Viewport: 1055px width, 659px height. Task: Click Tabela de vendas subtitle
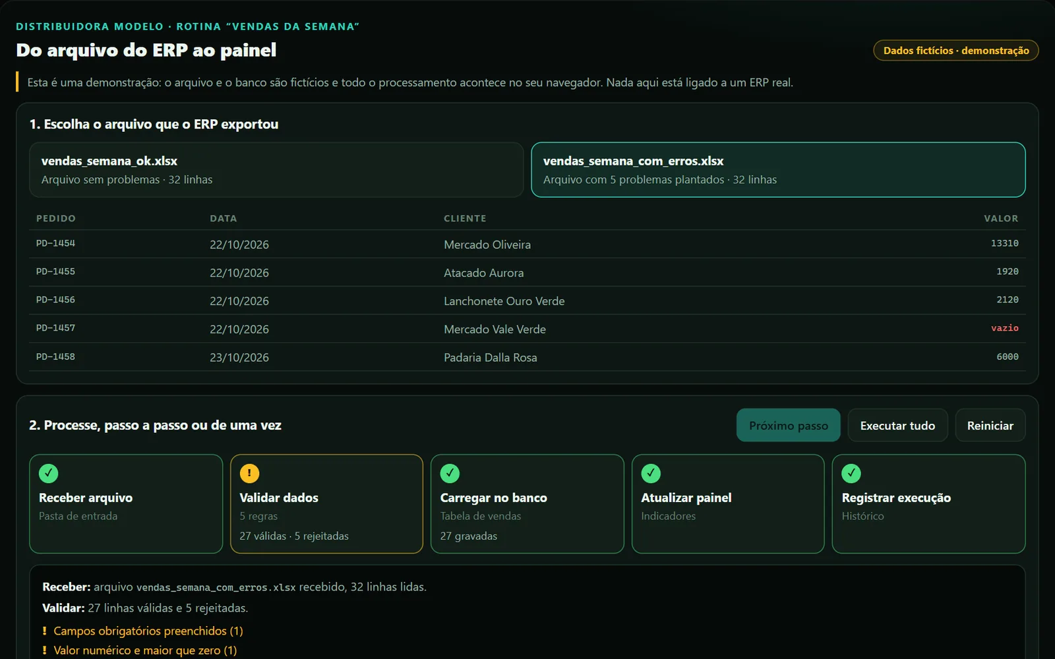(x=481, y=516)
